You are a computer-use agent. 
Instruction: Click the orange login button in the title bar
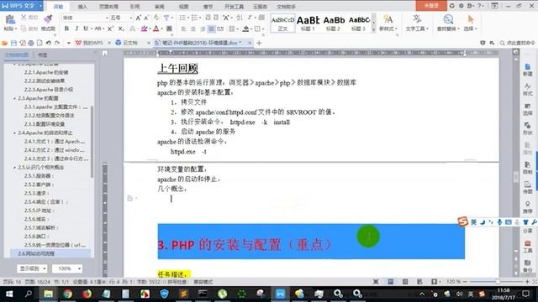tap(431, 6)
